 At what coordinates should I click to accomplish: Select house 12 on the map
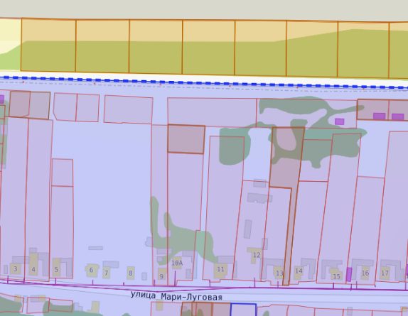(x=257, y=255)
